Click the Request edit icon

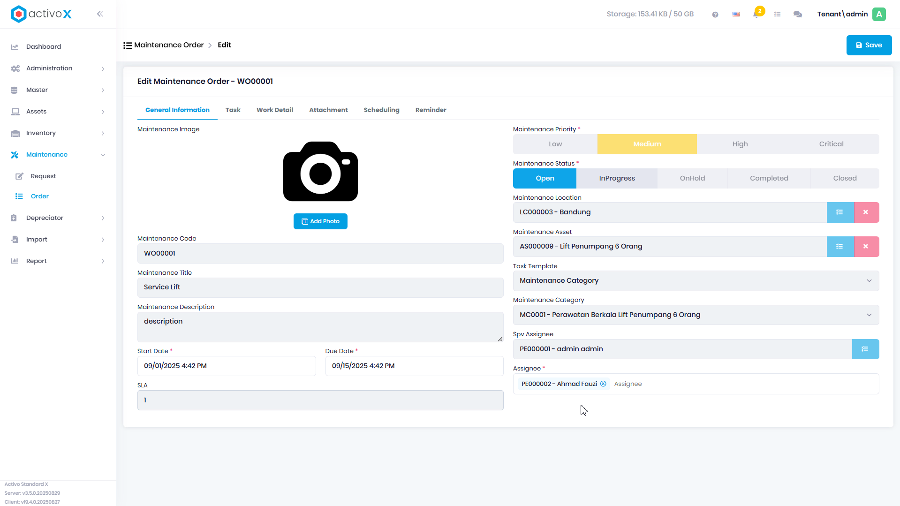coord(19,176)
